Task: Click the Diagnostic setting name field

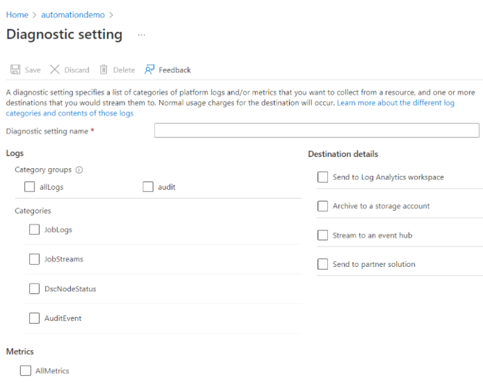Action: point(316,131)
